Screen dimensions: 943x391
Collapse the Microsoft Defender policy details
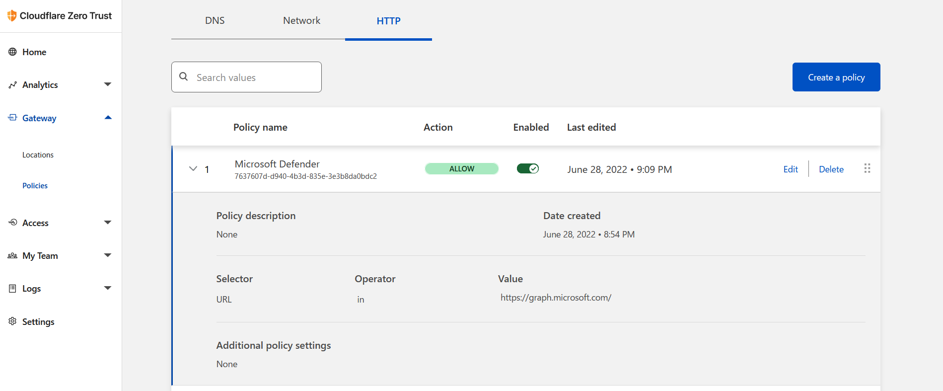click(x=193, y=169)
